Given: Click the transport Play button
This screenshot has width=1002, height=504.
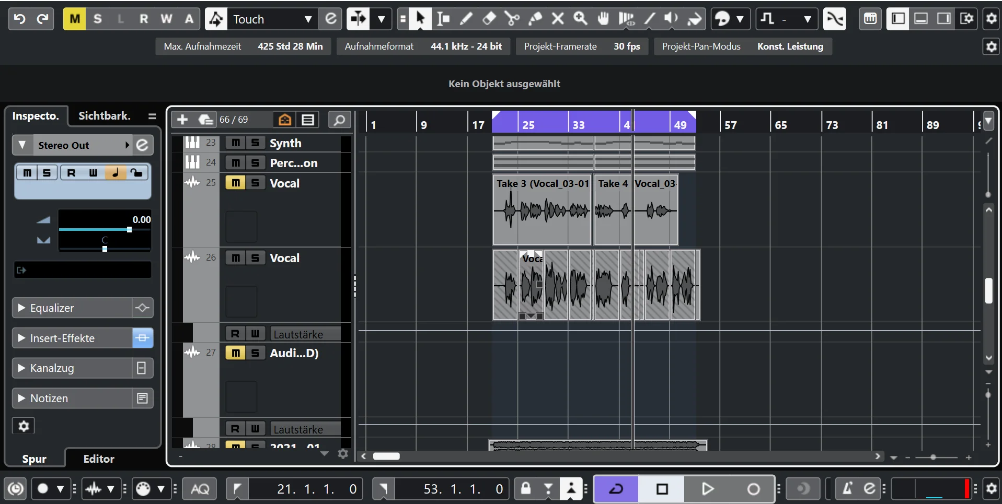Looking at the screenshot, I should tap(708, 489).
